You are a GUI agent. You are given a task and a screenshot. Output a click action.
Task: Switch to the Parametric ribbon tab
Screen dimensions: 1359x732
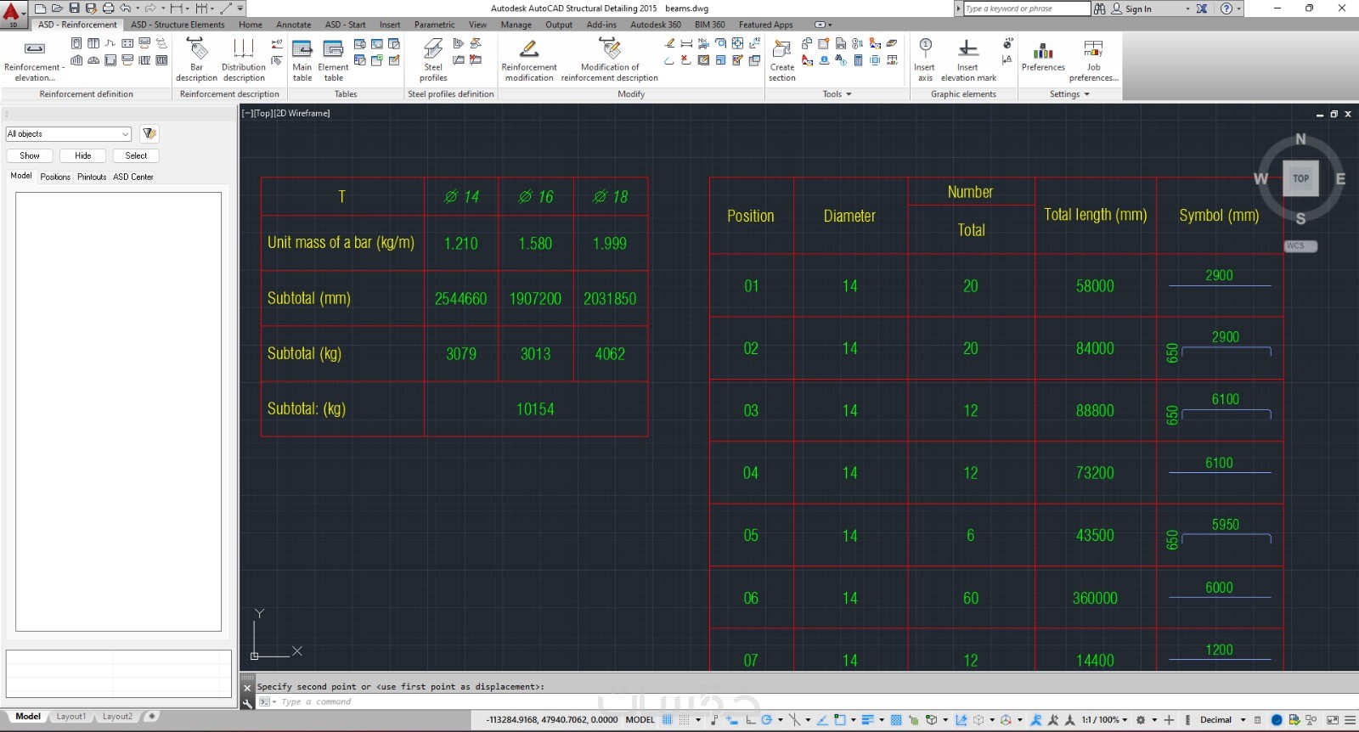coord(435,25)
